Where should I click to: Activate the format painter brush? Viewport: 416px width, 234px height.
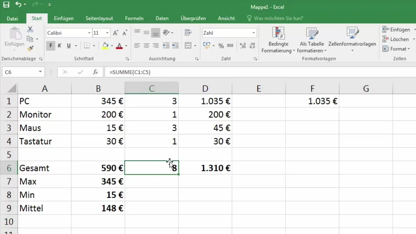pos(30,48)
